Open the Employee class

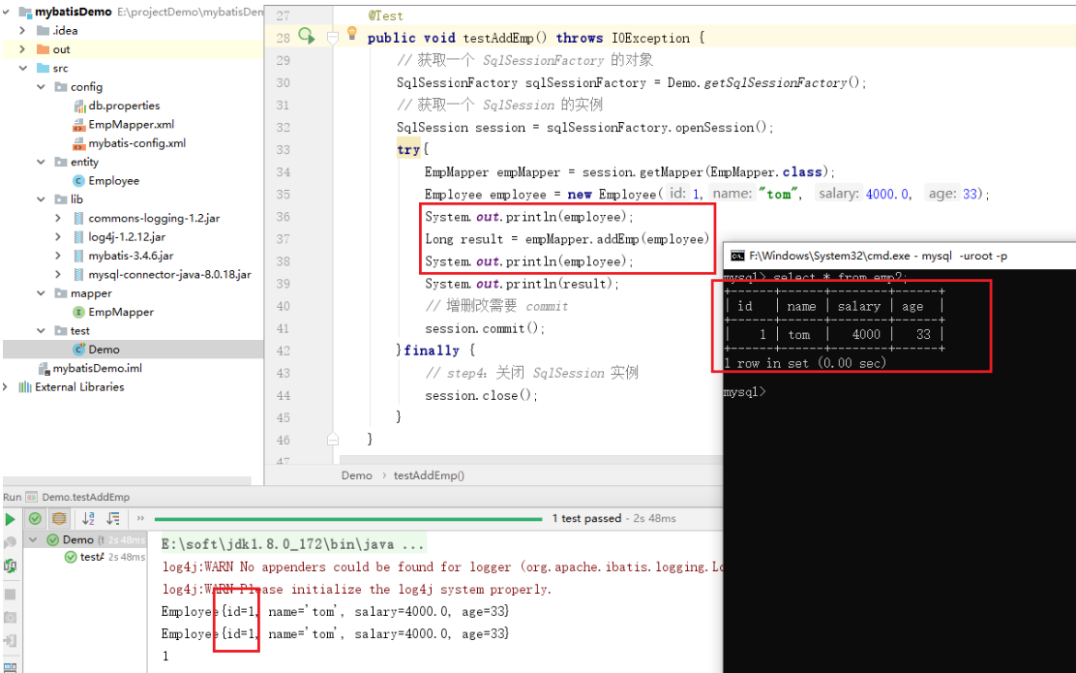pyautogui.click(x=105, y=181)
